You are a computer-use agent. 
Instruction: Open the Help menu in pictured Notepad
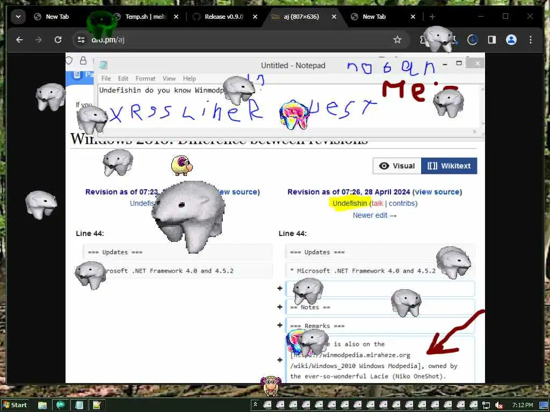coord(190,78)
